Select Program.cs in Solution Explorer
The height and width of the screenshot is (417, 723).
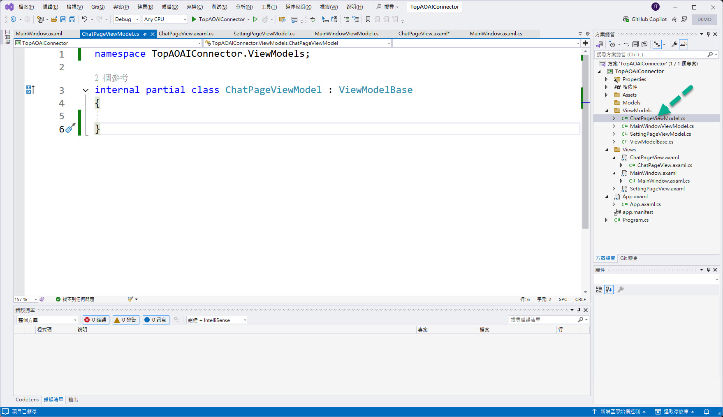pos(635,220)
